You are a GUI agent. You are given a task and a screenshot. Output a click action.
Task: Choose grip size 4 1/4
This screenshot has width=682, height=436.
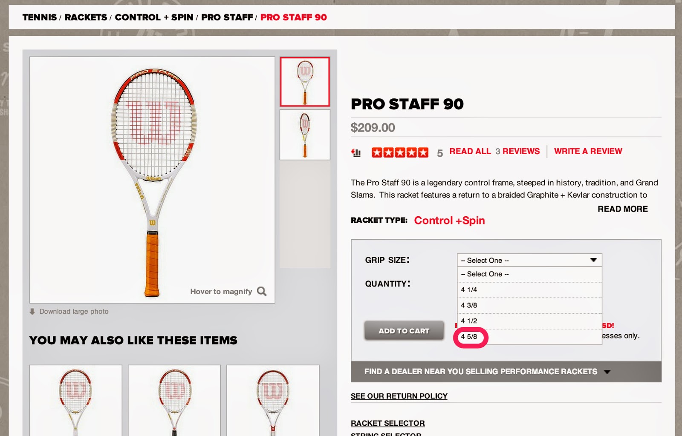[529, 290]
